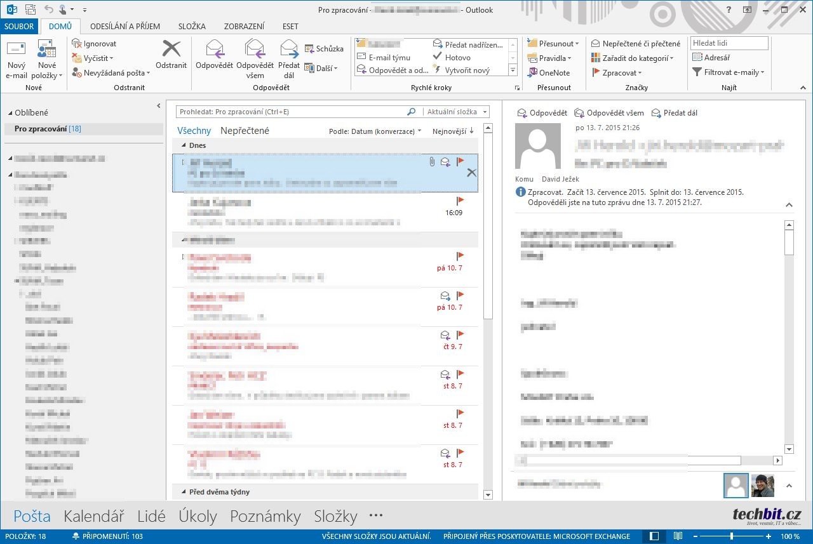Toggle follow-up flag on 16:09 message

click(x=460, y=201)
